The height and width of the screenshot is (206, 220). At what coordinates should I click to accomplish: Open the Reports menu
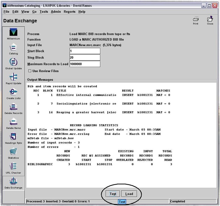(69, 12)
